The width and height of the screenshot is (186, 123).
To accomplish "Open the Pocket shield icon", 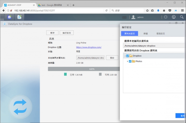I will [x=170, y=11].
